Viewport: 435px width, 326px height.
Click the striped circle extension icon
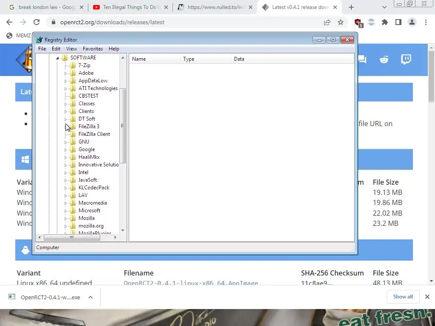tap(371, 22)
